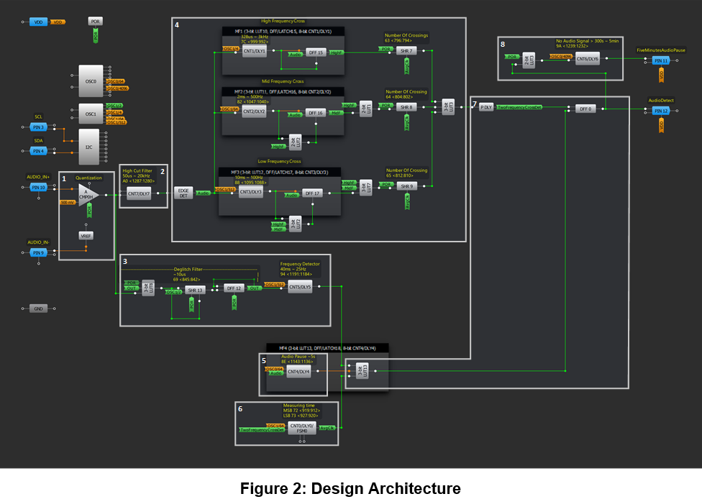Select the CNT5/DLY5 frequency detector block
This screenshot has height=499, width=702.
(x=300, y=288)
